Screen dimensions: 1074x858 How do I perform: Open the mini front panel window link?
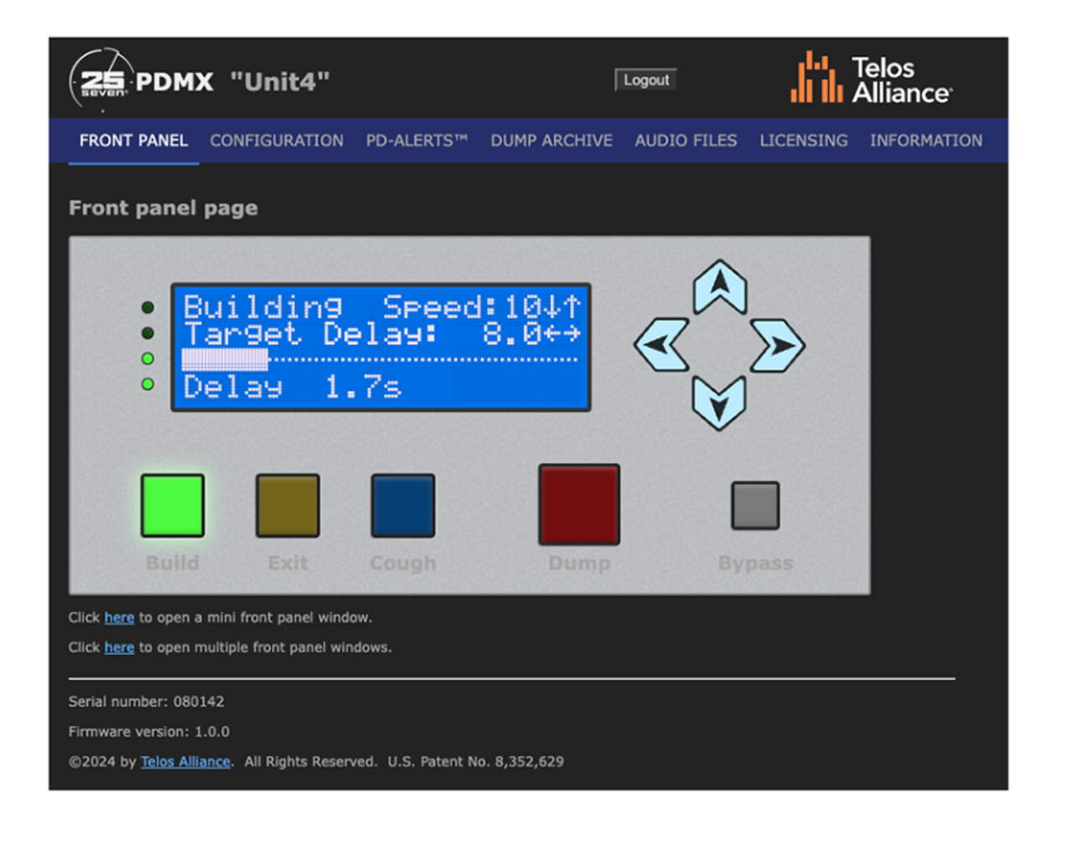pyautogui.click(x=119, y=617)
